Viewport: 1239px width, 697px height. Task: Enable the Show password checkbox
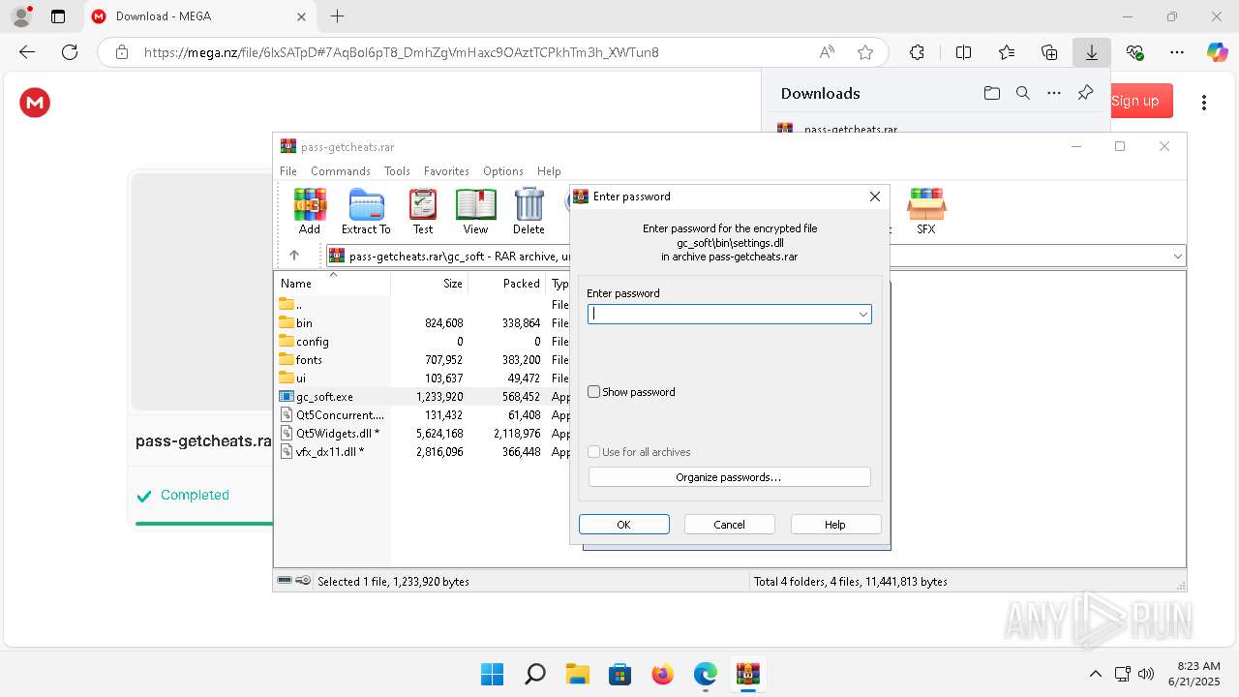point(594,392)
